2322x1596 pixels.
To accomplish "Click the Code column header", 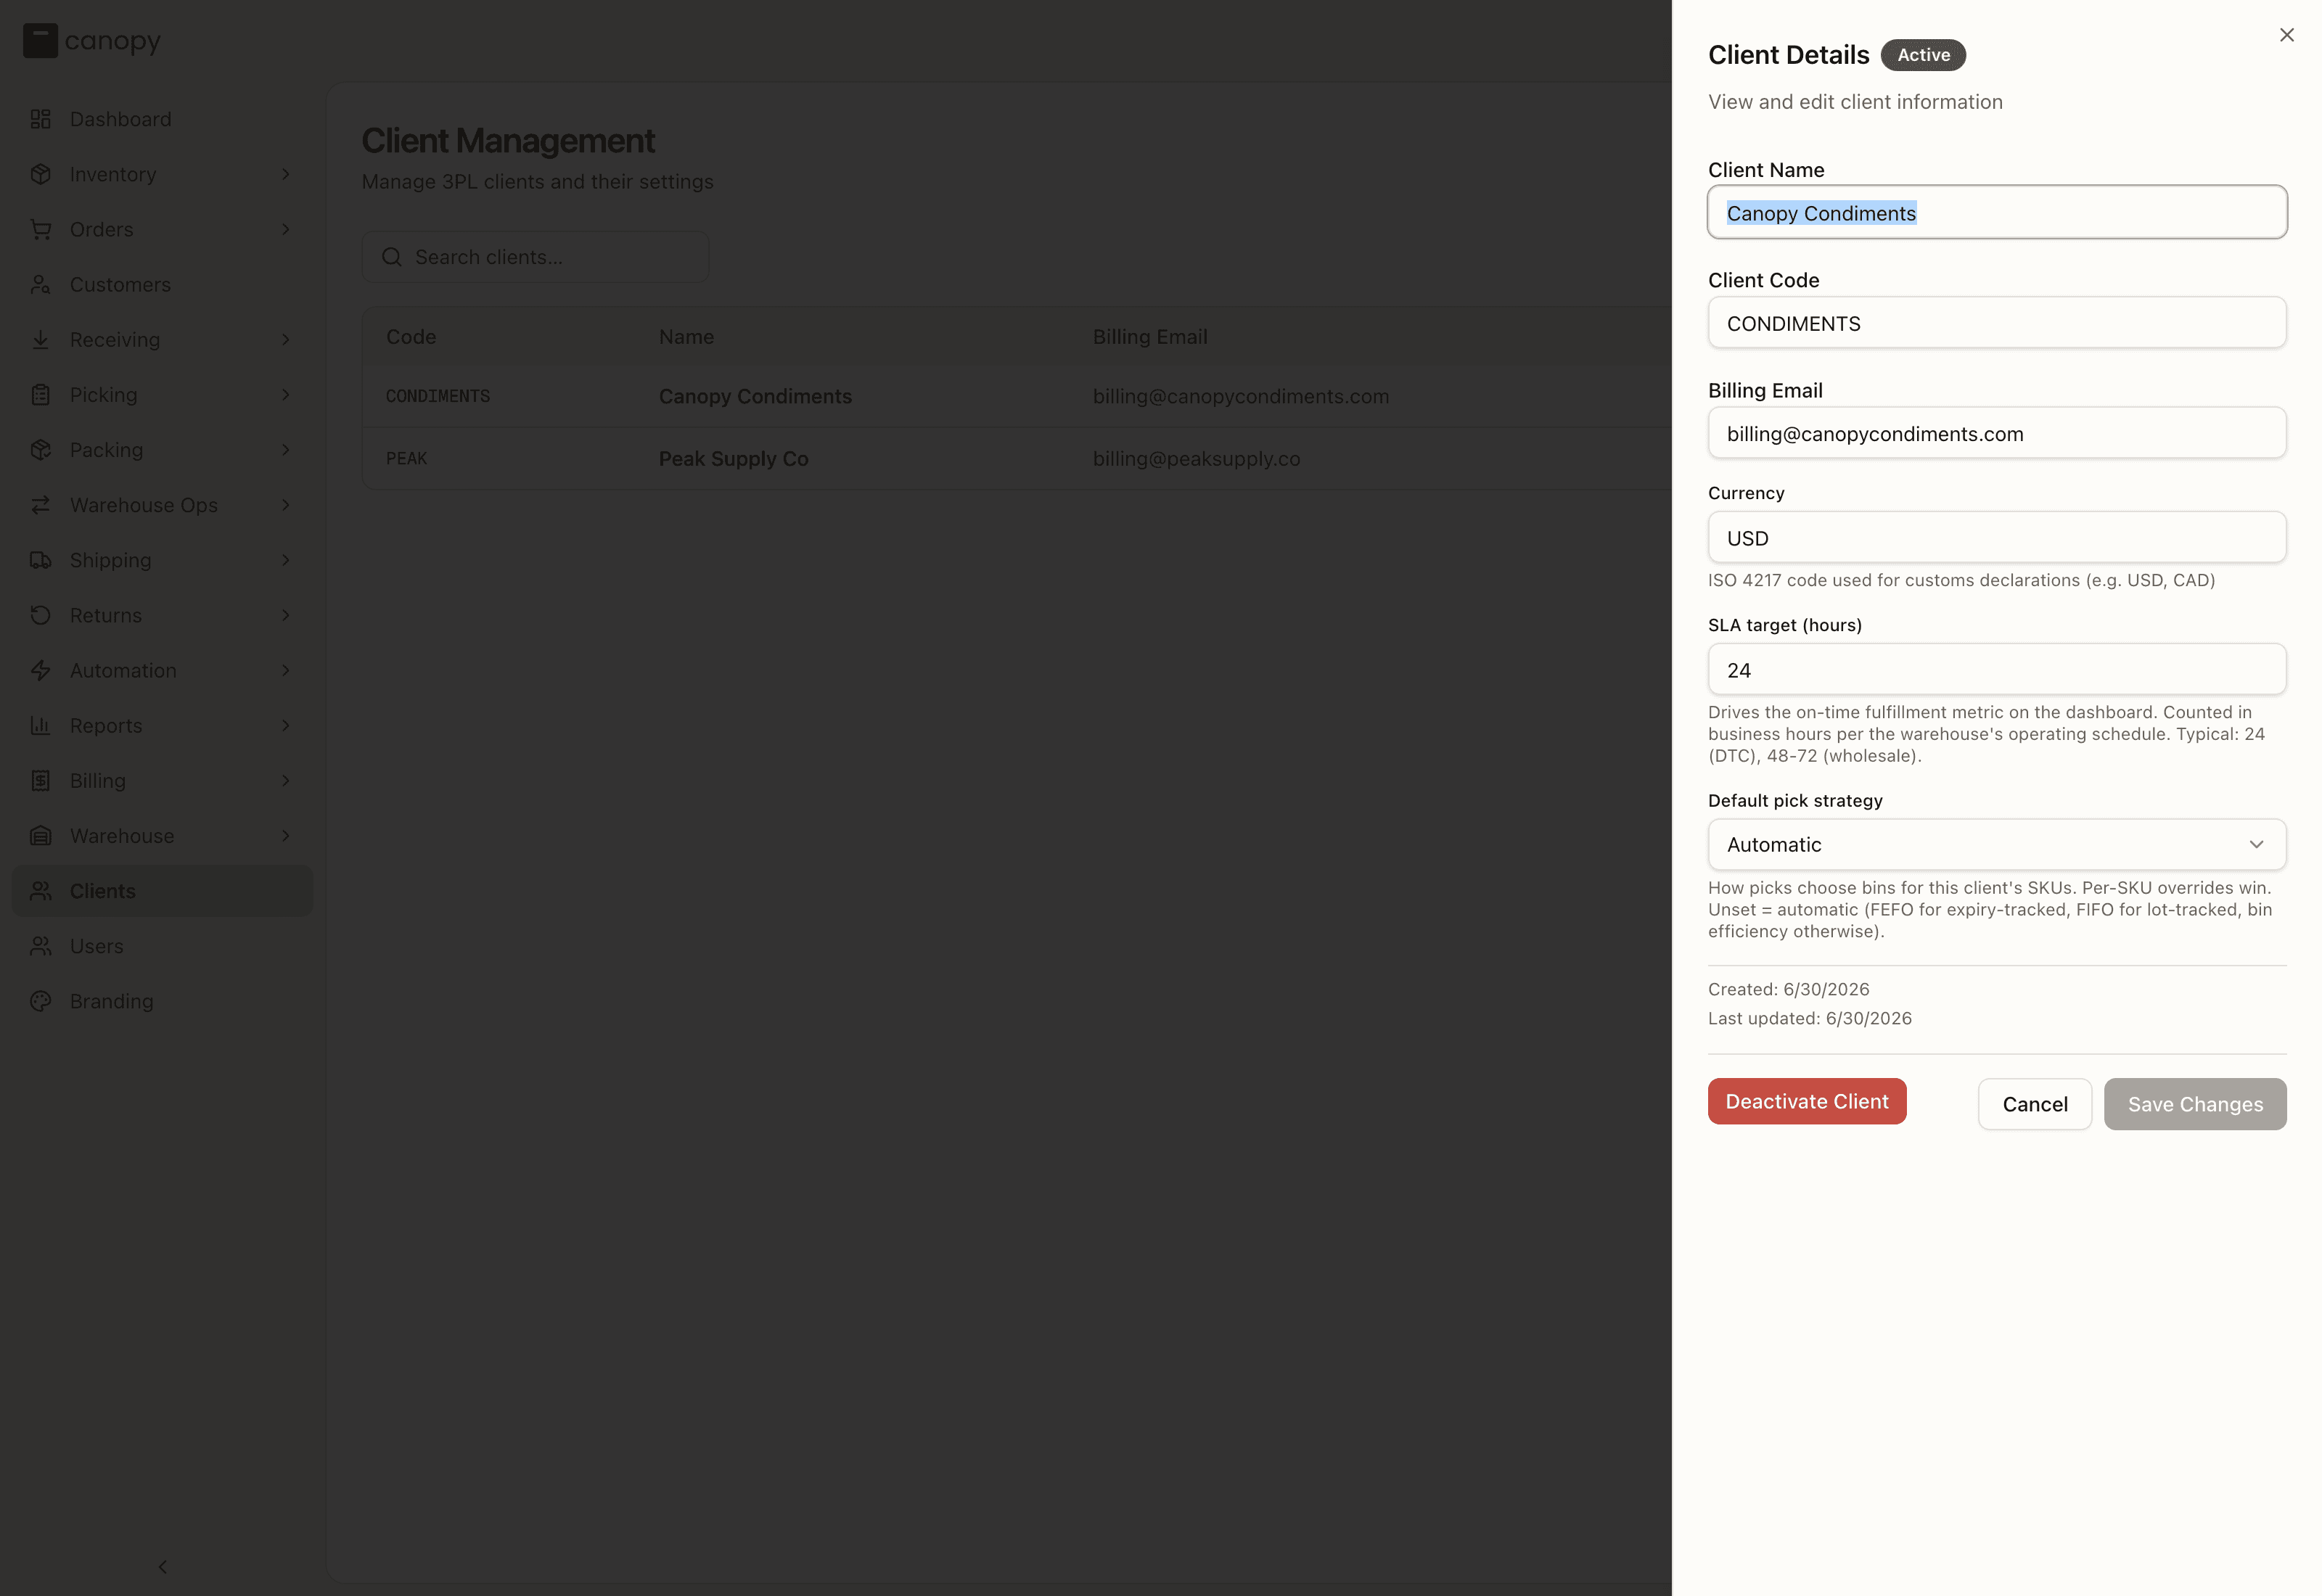I will [411, 337].
